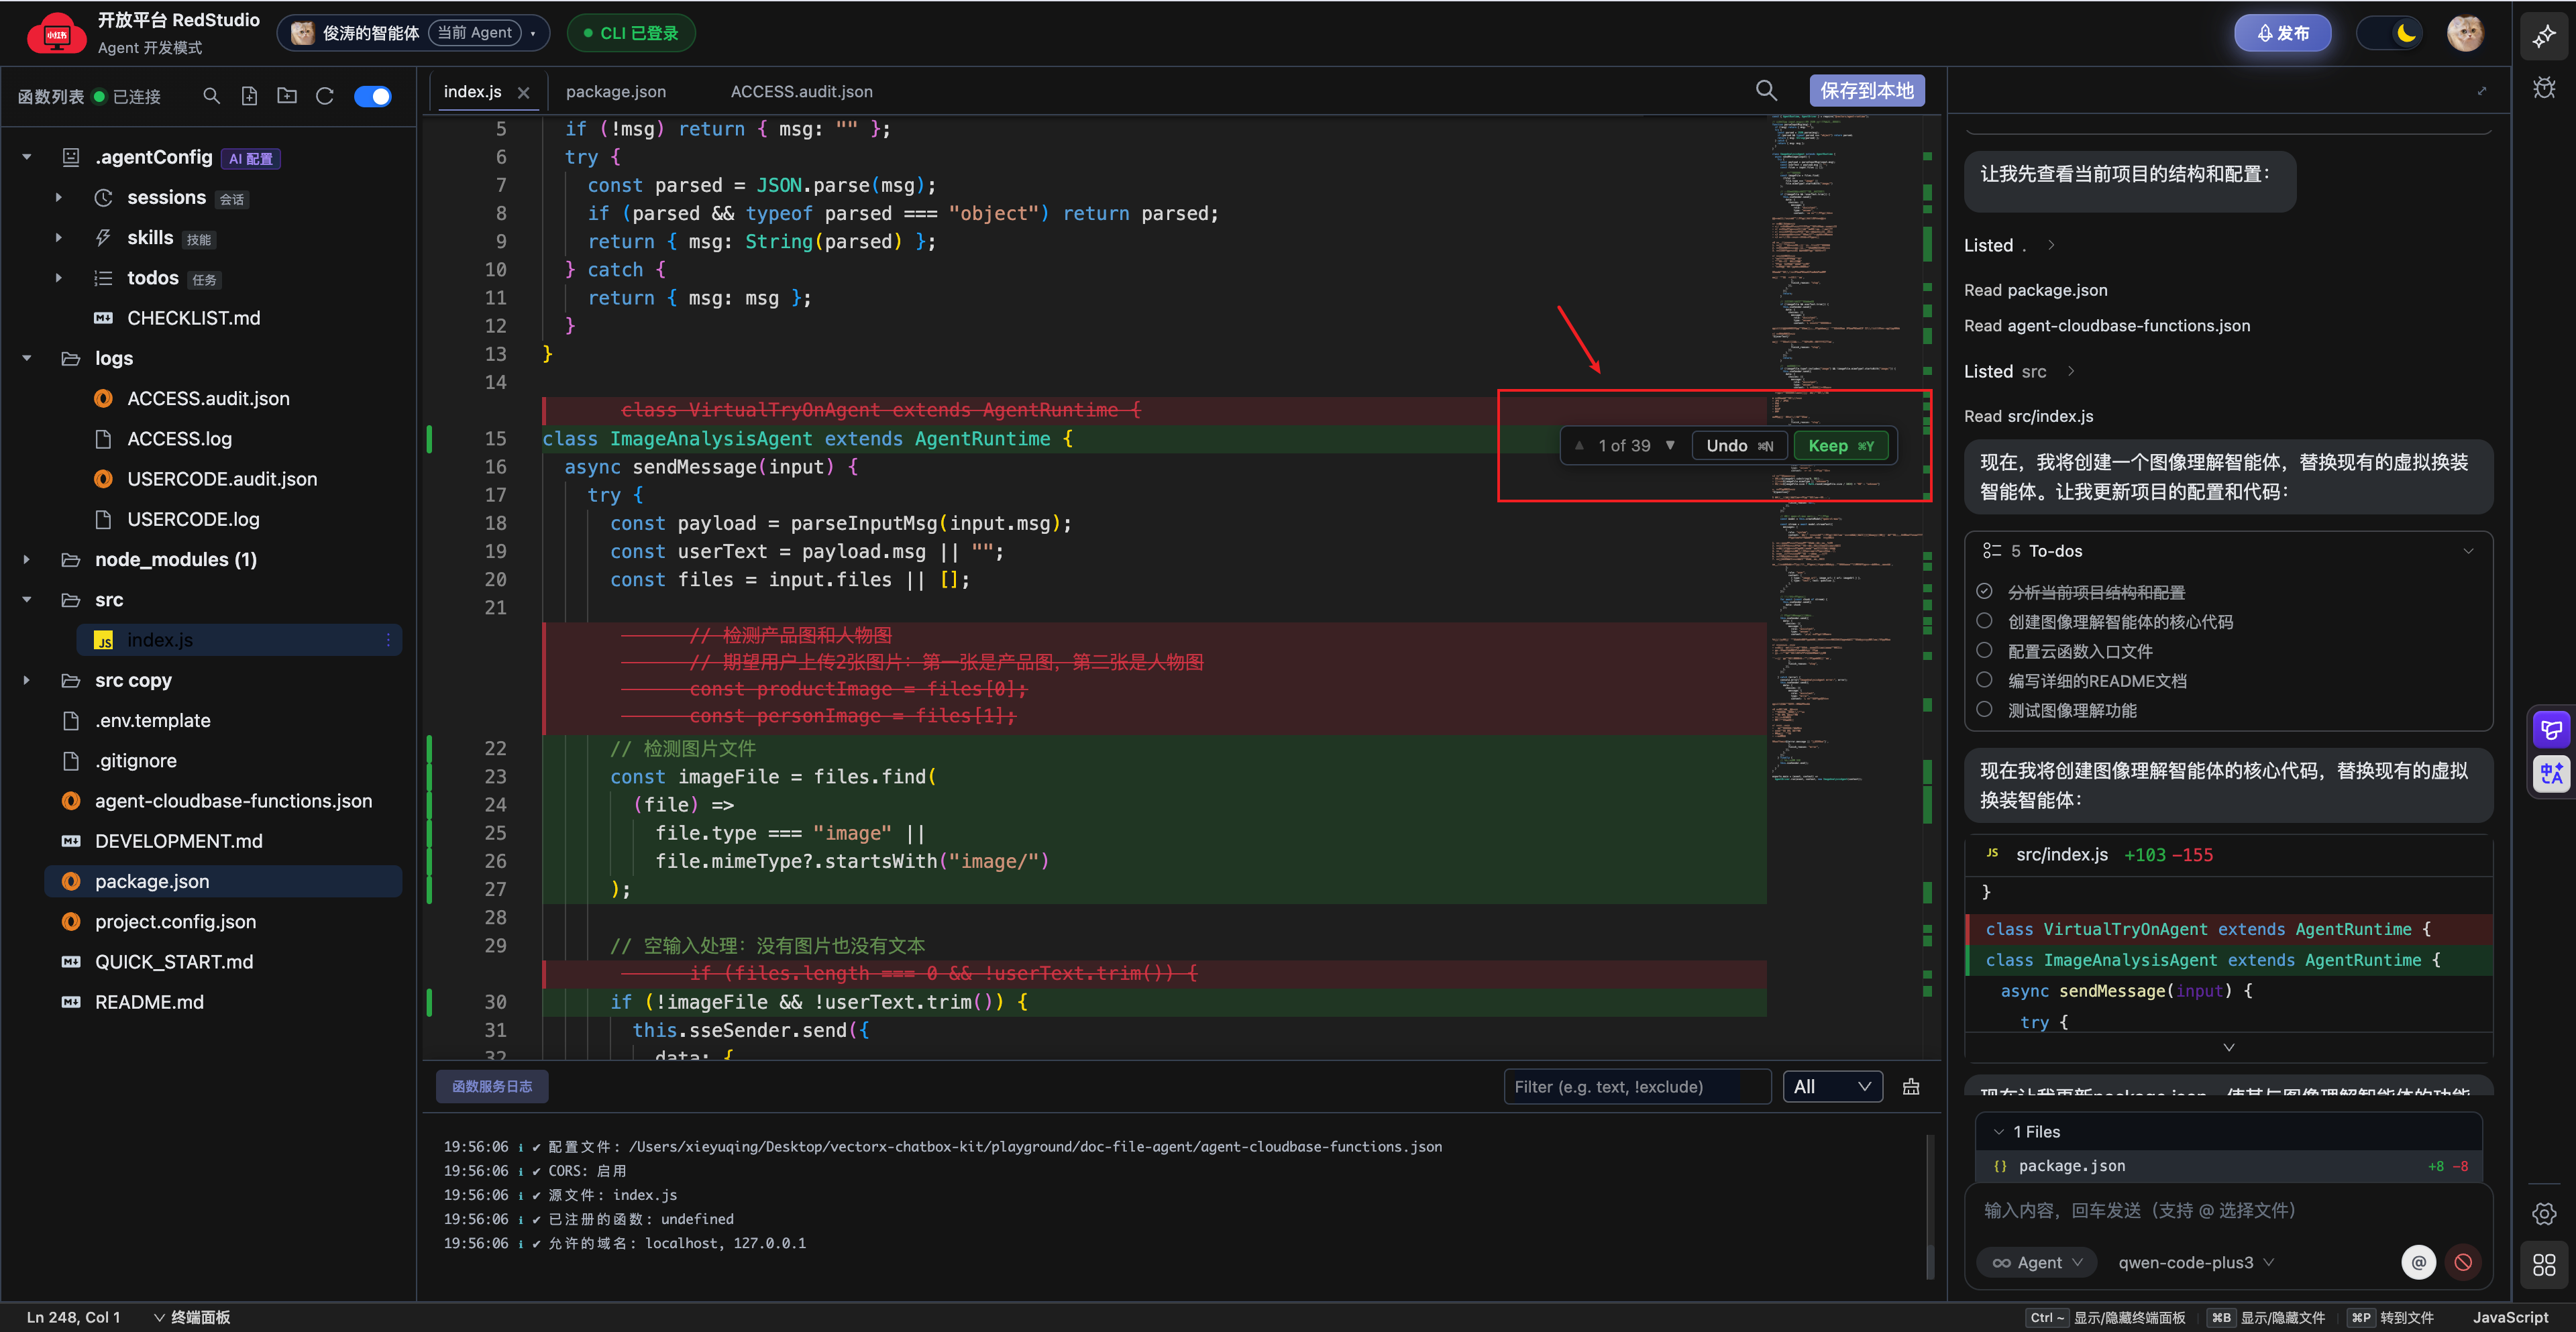This screenshot has width=2576, height=1332.
Task: Open the user avatar in the top bar
Action: [2465, 33]
